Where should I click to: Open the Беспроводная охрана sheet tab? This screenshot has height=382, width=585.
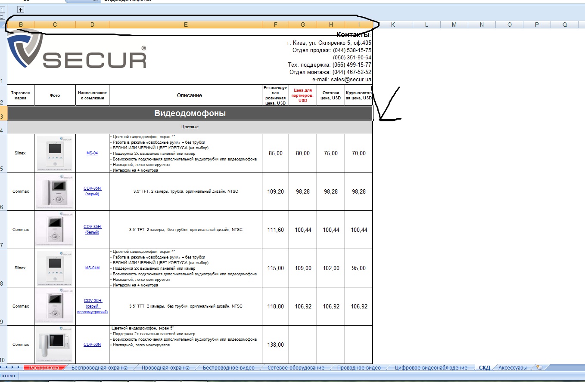100,368
